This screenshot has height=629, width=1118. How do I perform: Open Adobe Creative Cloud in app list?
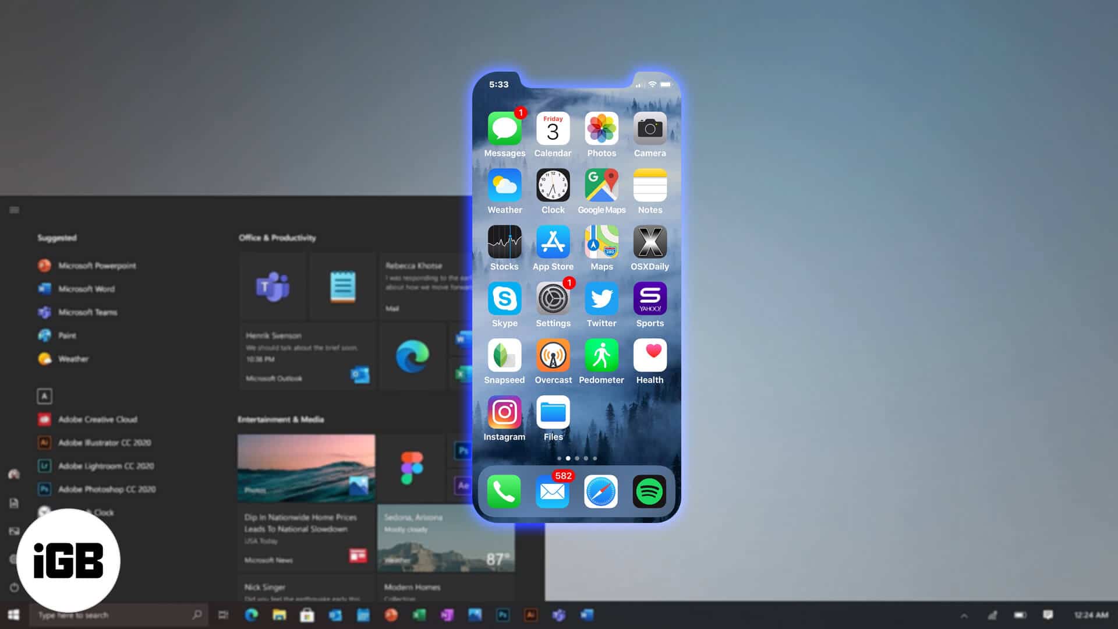coord(88,419)
